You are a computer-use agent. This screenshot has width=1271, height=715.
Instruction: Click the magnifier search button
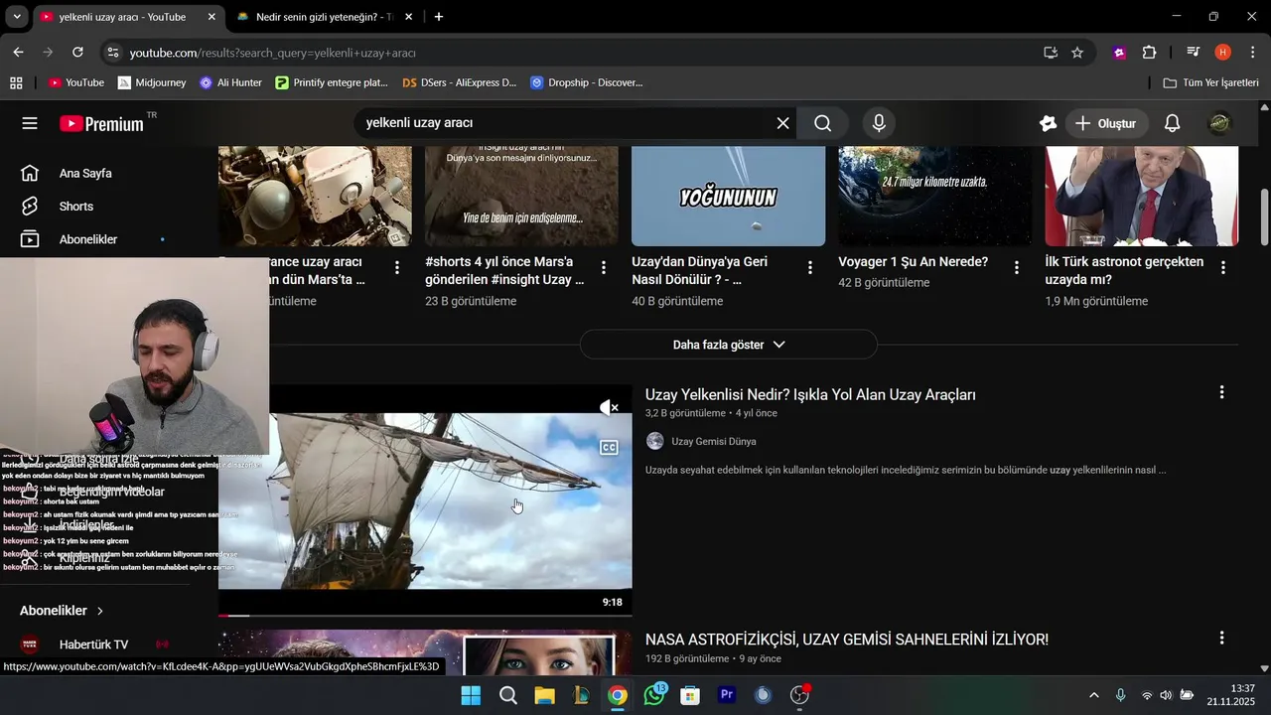(822, 123)
